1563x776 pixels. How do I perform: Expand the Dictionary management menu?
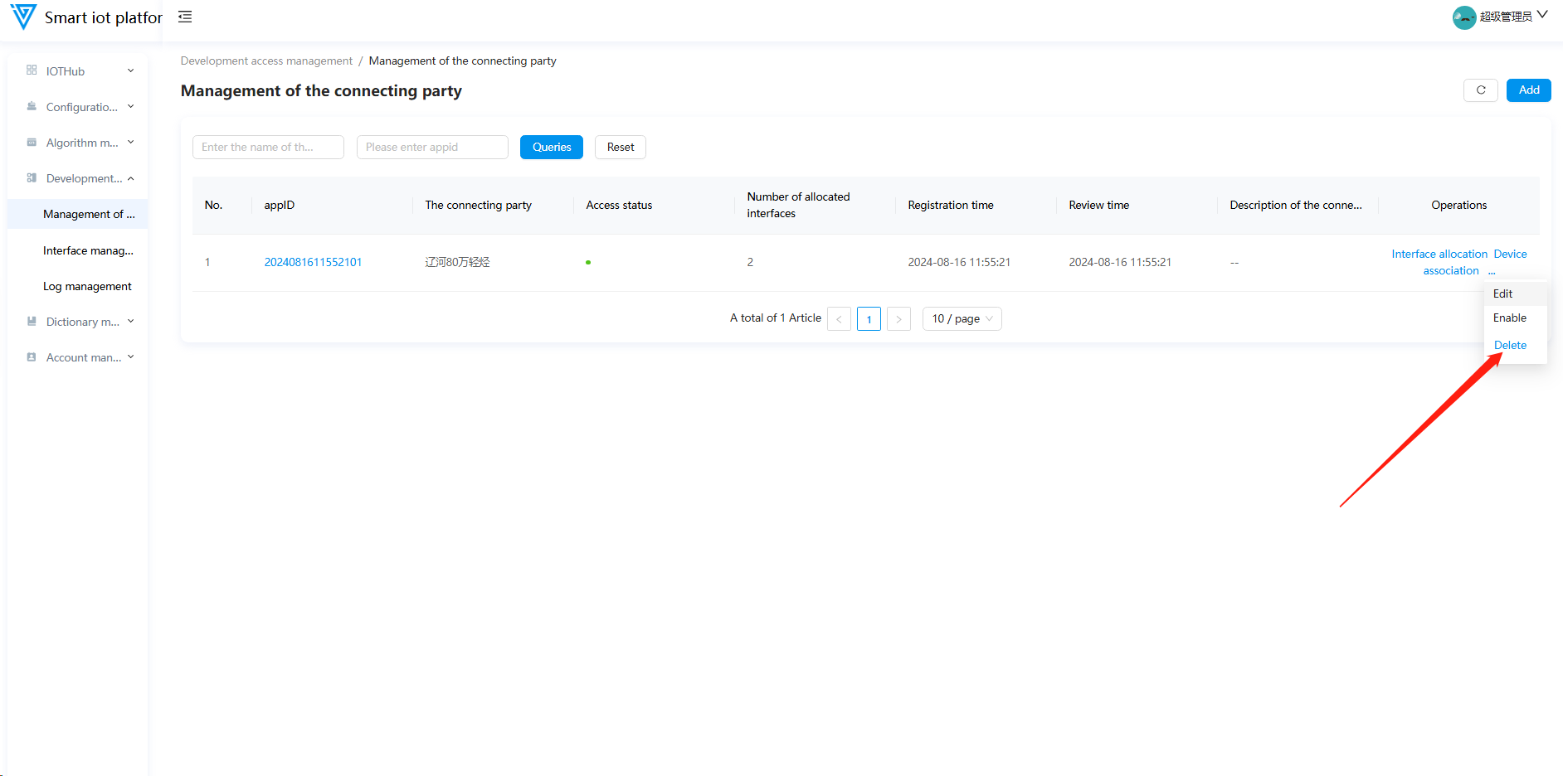tap(79, 322)
